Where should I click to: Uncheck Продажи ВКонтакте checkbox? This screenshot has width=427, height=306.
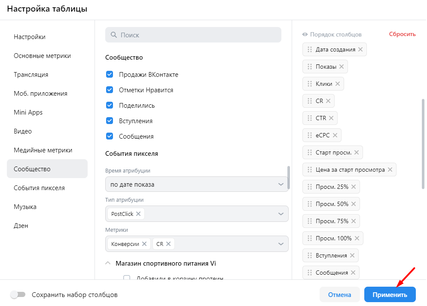click(x=109, y=75)
